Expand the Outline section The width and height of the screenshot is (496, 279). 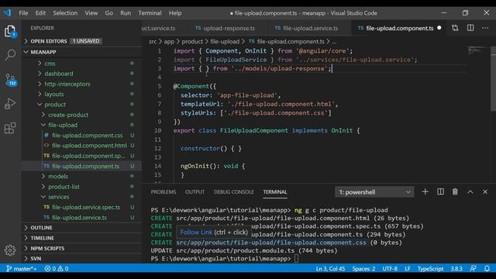click(x=41, y=228)
